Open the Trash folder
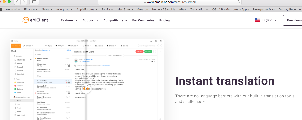 point(18,108)
